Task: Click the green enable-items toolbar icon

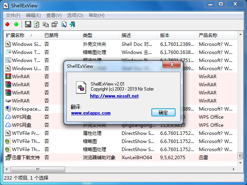Action: pyautogui.click(x=16, y=25)
